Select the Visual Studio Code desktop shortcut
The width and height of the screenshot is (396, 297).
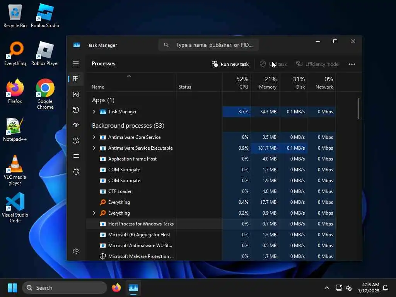pos(15,208)
